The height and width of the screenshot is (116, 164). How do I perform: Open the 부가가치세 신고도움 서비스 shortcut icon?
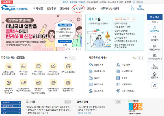pyautogui.click(x=53, y=66)
